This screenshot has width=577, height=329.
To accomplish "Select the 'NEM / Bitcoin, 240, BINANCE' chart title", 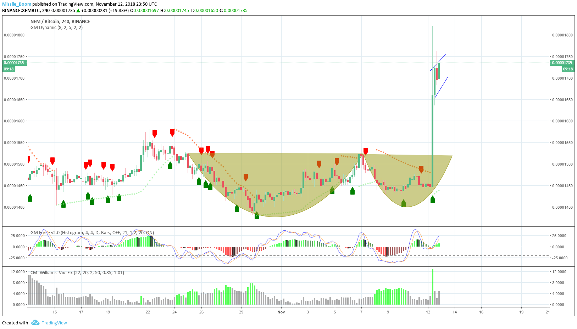I will (60, 22).
